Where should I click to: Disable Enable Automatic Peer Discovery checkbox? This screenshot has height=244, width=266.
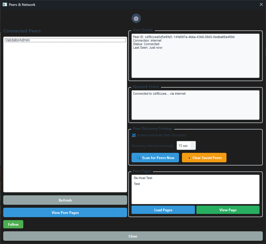pos(134,135)
